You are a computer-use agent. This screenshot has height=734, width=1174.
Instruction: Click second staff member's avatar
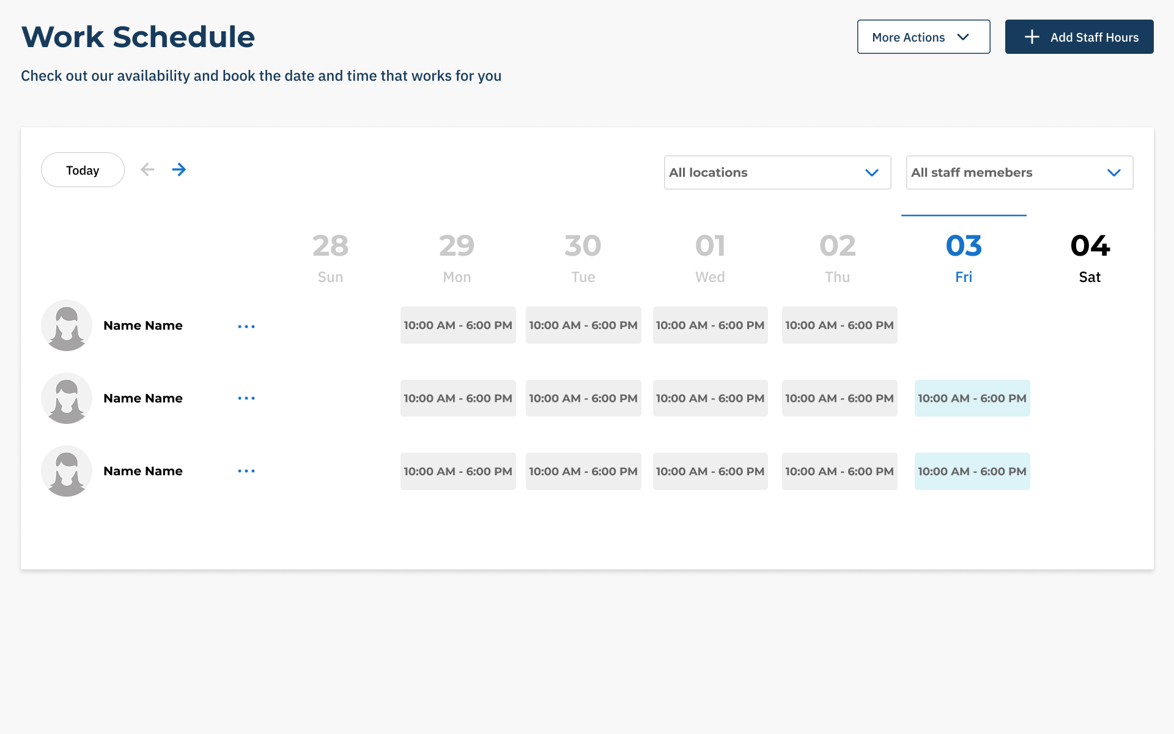pyautogui.click(x=67, y=398)
